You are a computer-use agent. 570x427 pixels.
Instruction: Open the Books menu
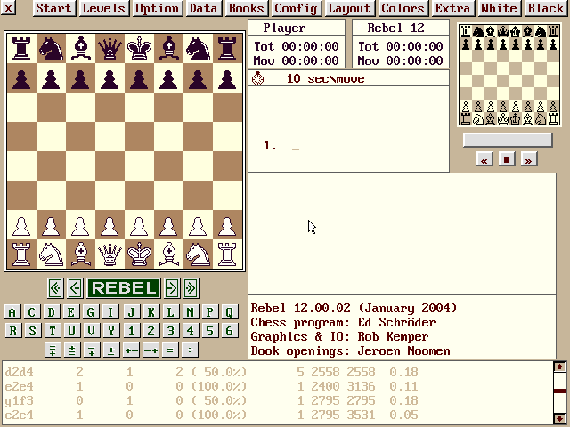[x=246, y=9]
